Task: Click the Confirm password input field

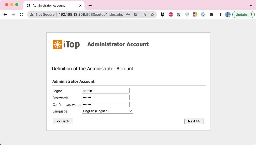Action: (x=105, y=104)
